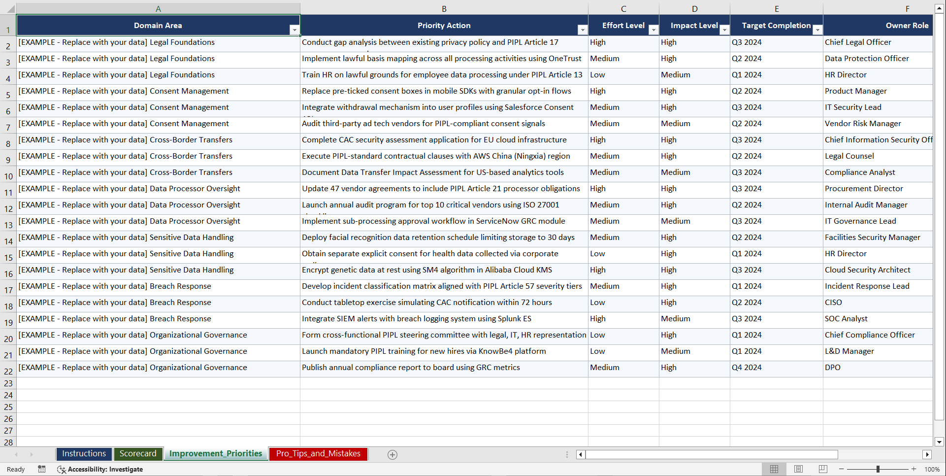Click the Accessibility: Investigate status text

point(105,469)
